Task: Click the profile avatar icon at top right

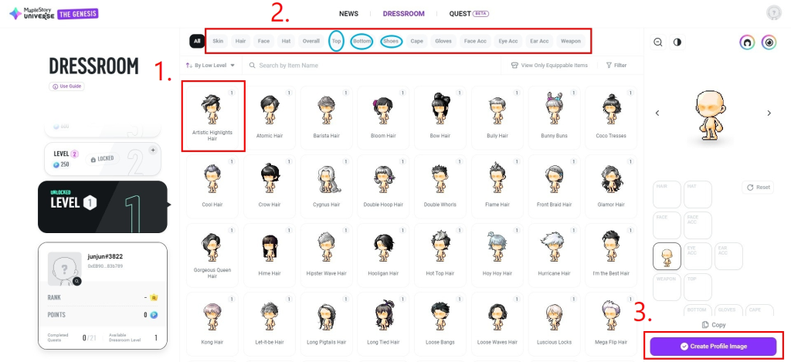Action: 773,14
